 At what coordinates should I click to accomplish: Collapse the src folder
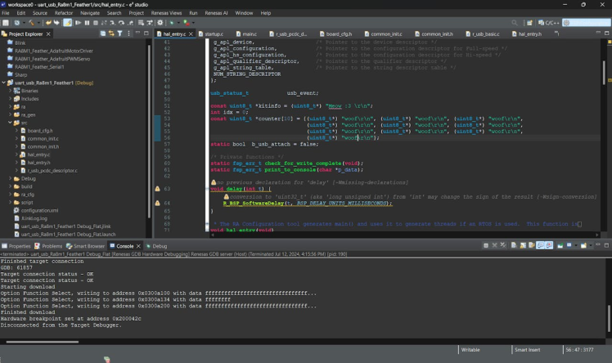(10, 122)
